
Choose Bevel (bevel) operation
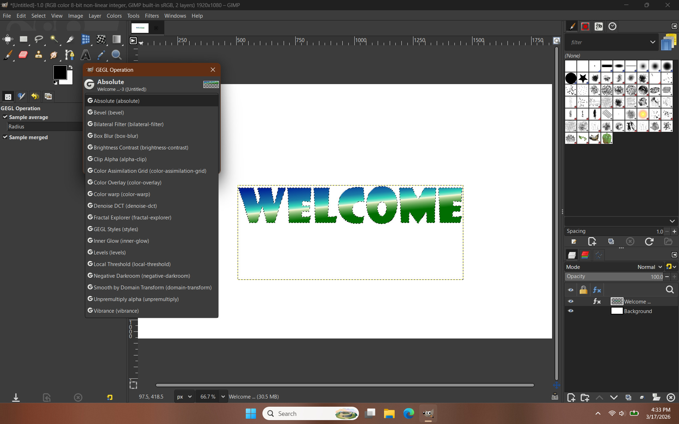152,112
